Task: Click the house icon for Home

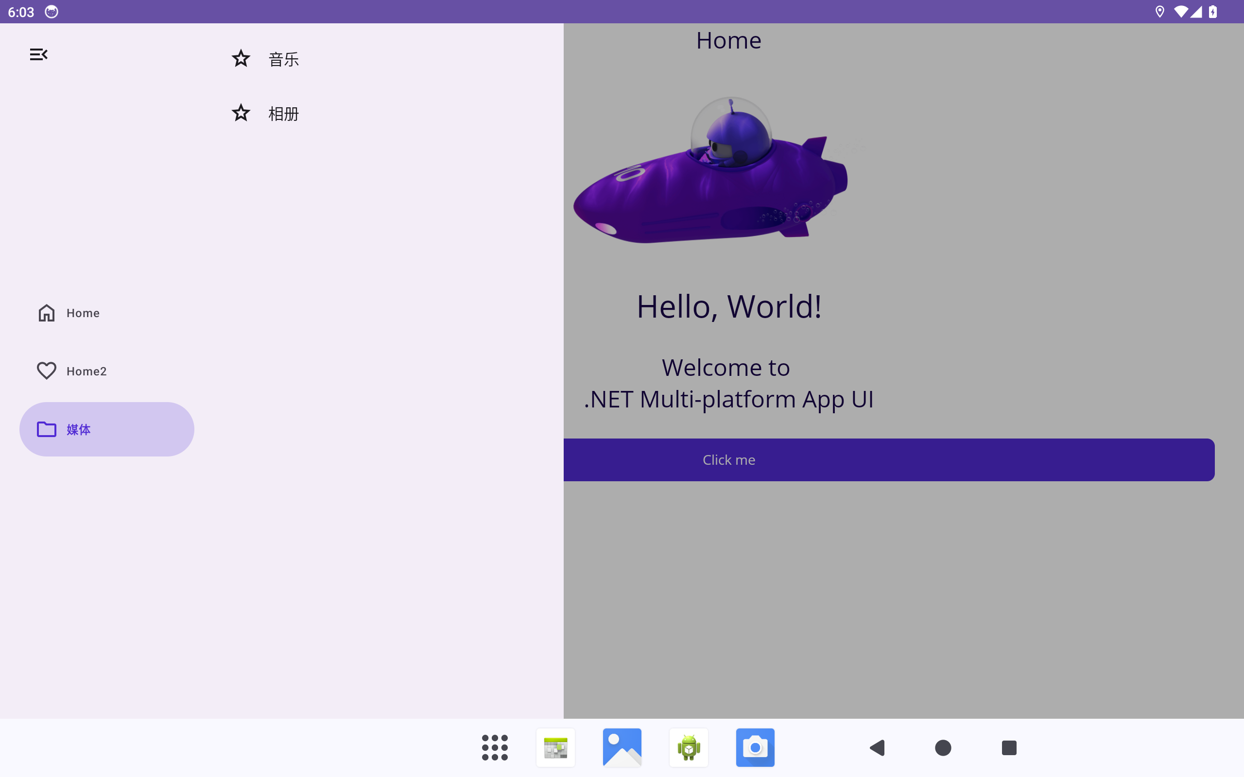Action: (47, 313)
